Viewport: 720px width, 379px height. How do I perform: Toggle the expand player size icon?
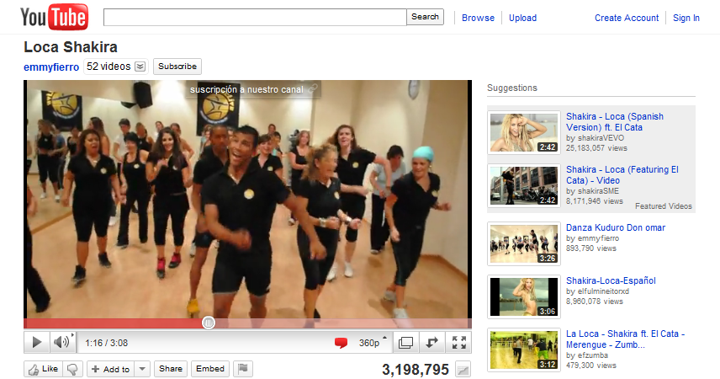tap(431, 342)
